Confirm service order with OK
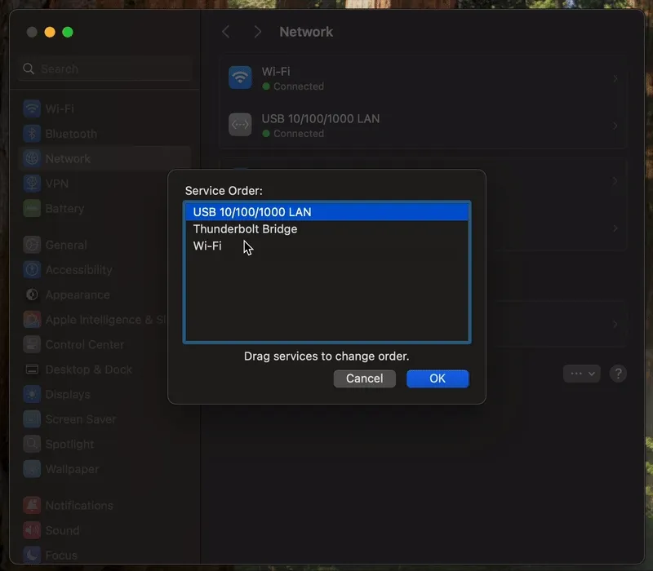Screen dimensions: 653x571 438,378
